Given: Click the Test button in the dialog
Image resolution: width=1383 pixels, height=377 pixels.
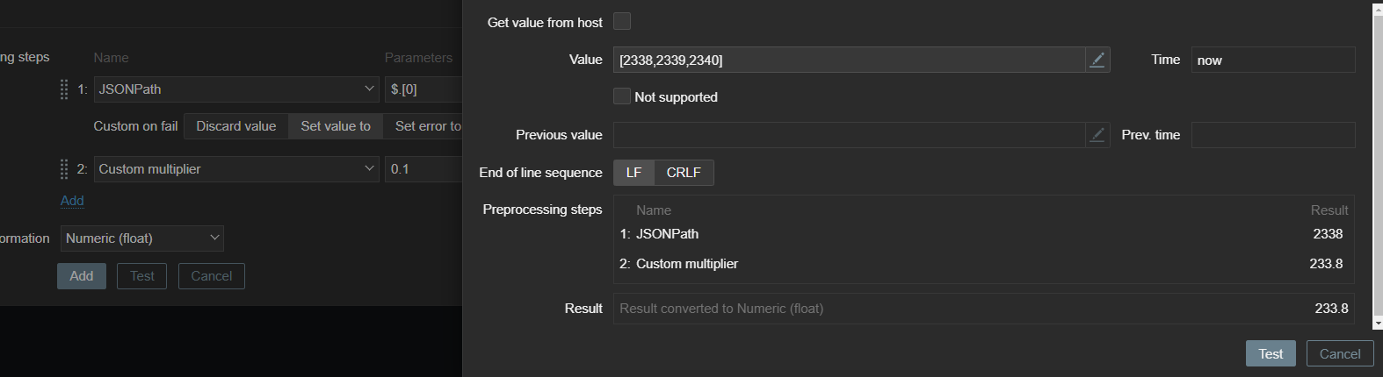Looking at the screenshot, I should click(1271, 353).
